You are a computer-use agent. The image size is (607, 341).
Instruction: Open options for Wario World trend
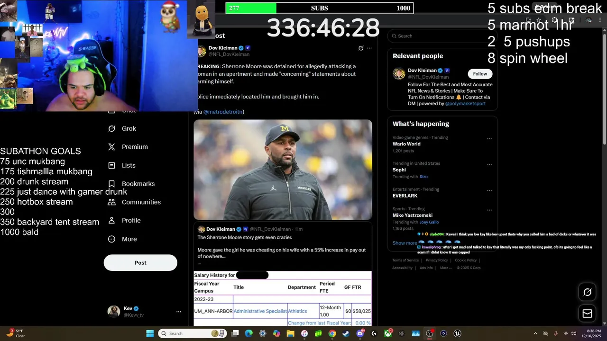point(489,139)
